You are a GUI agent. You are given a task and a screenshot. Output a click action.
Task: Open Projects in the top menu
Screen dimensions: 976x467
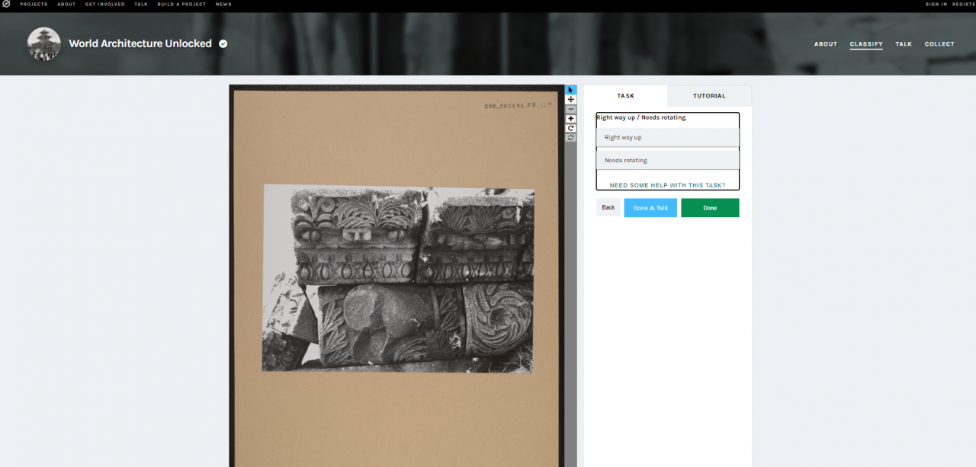point(34,4)
